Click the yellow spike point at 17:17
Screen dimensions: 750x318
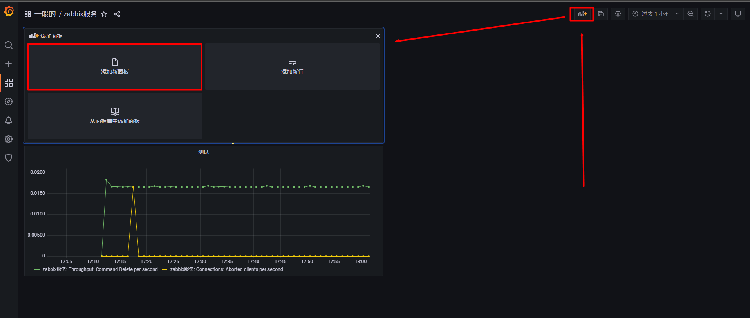[x=134, y=187]
